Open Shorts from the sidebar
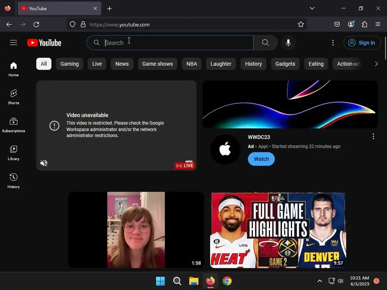 [14, 97]
